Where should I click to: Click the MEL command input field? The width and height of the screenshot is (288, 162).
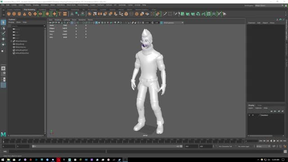point(58,152)
